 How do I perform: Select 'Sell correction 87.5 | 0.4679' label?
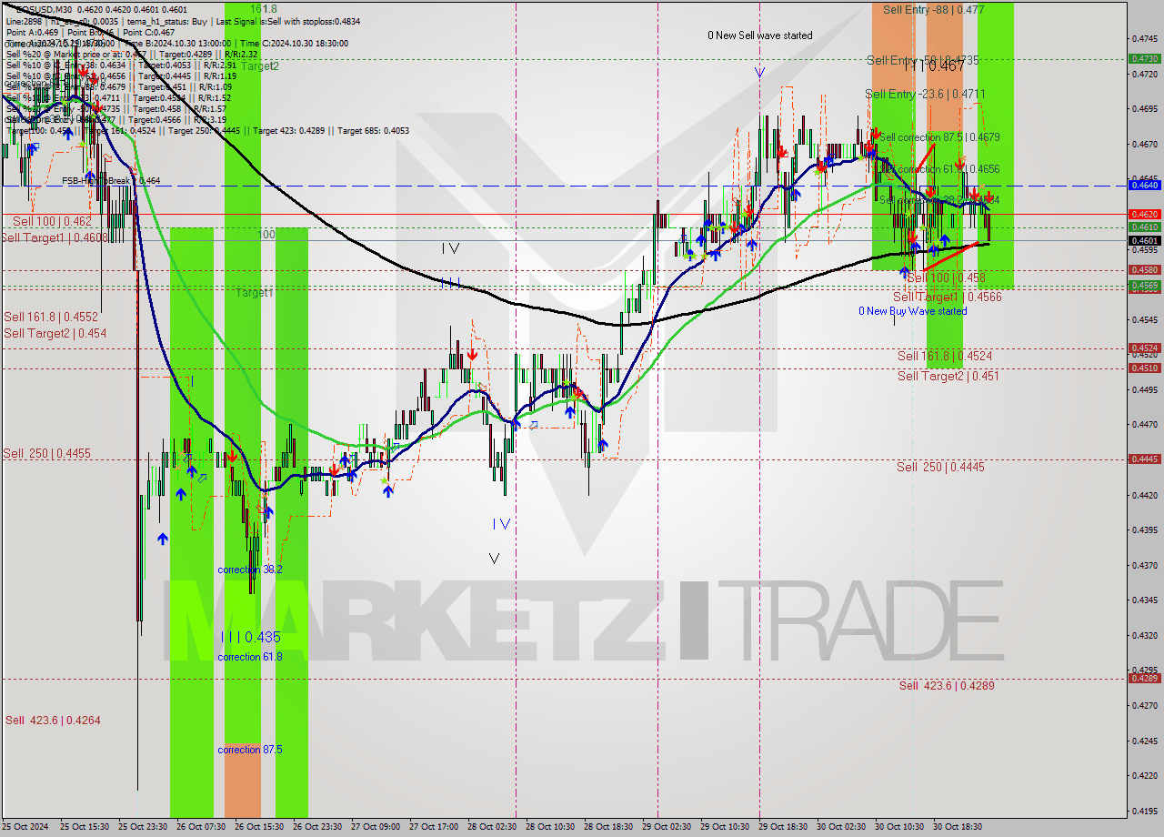pos(939,137)
